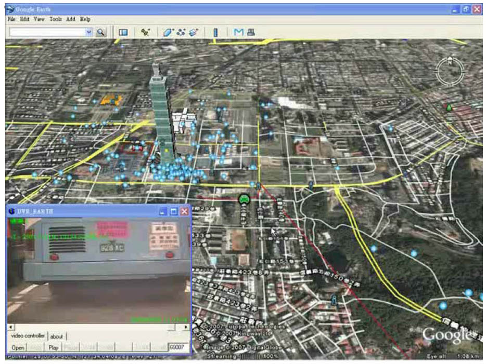The width and height of the screenshot is (486, 364).
Task: Close the DVR_EARTH window
Action: [184, 211]
